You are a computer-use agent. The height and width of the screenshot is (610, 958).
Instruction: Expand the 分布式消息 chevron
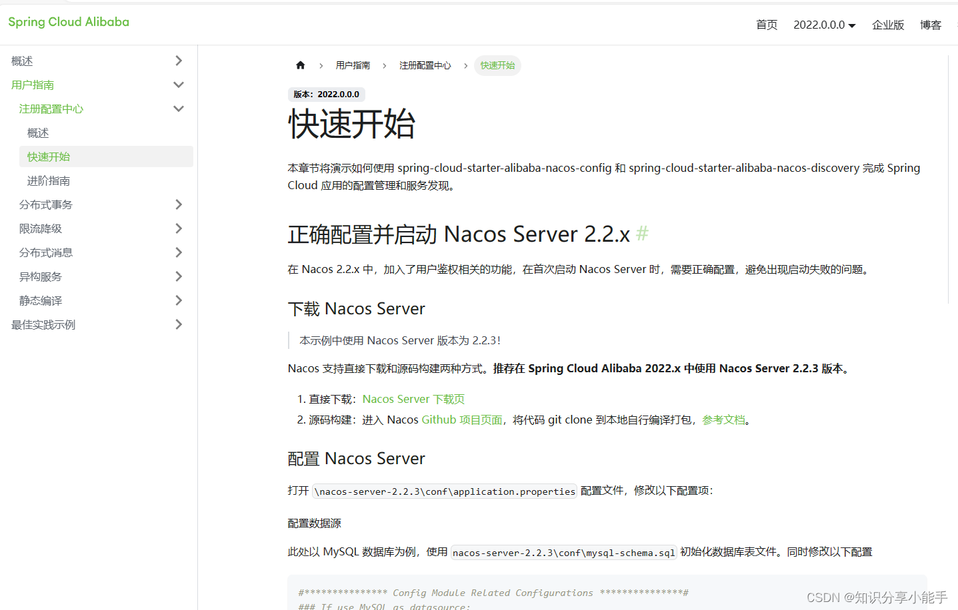[x=178, y=252]
